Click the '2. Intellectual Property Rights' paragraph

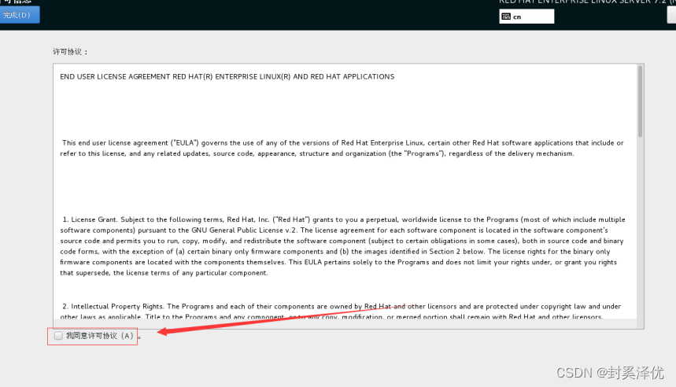(x=341, y=311)
